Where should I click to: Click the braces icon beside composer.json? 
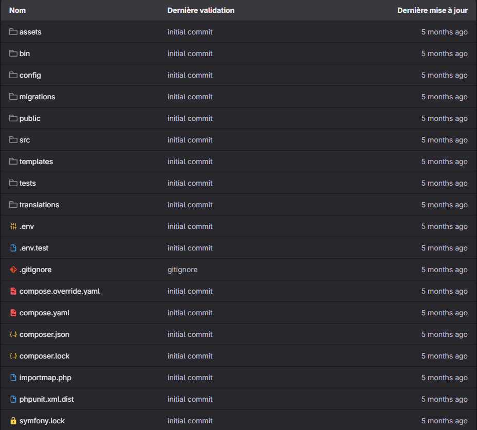(x=13, y=334)
